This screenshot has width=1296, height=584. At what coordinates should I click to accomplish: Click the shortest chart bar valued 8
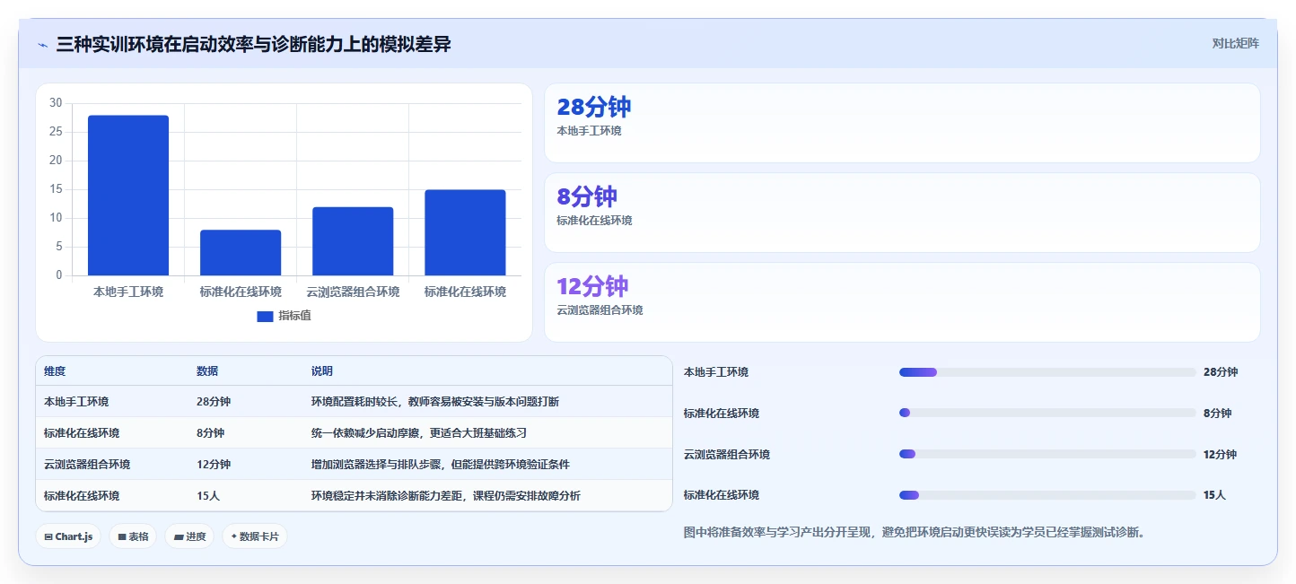[241, 253]
